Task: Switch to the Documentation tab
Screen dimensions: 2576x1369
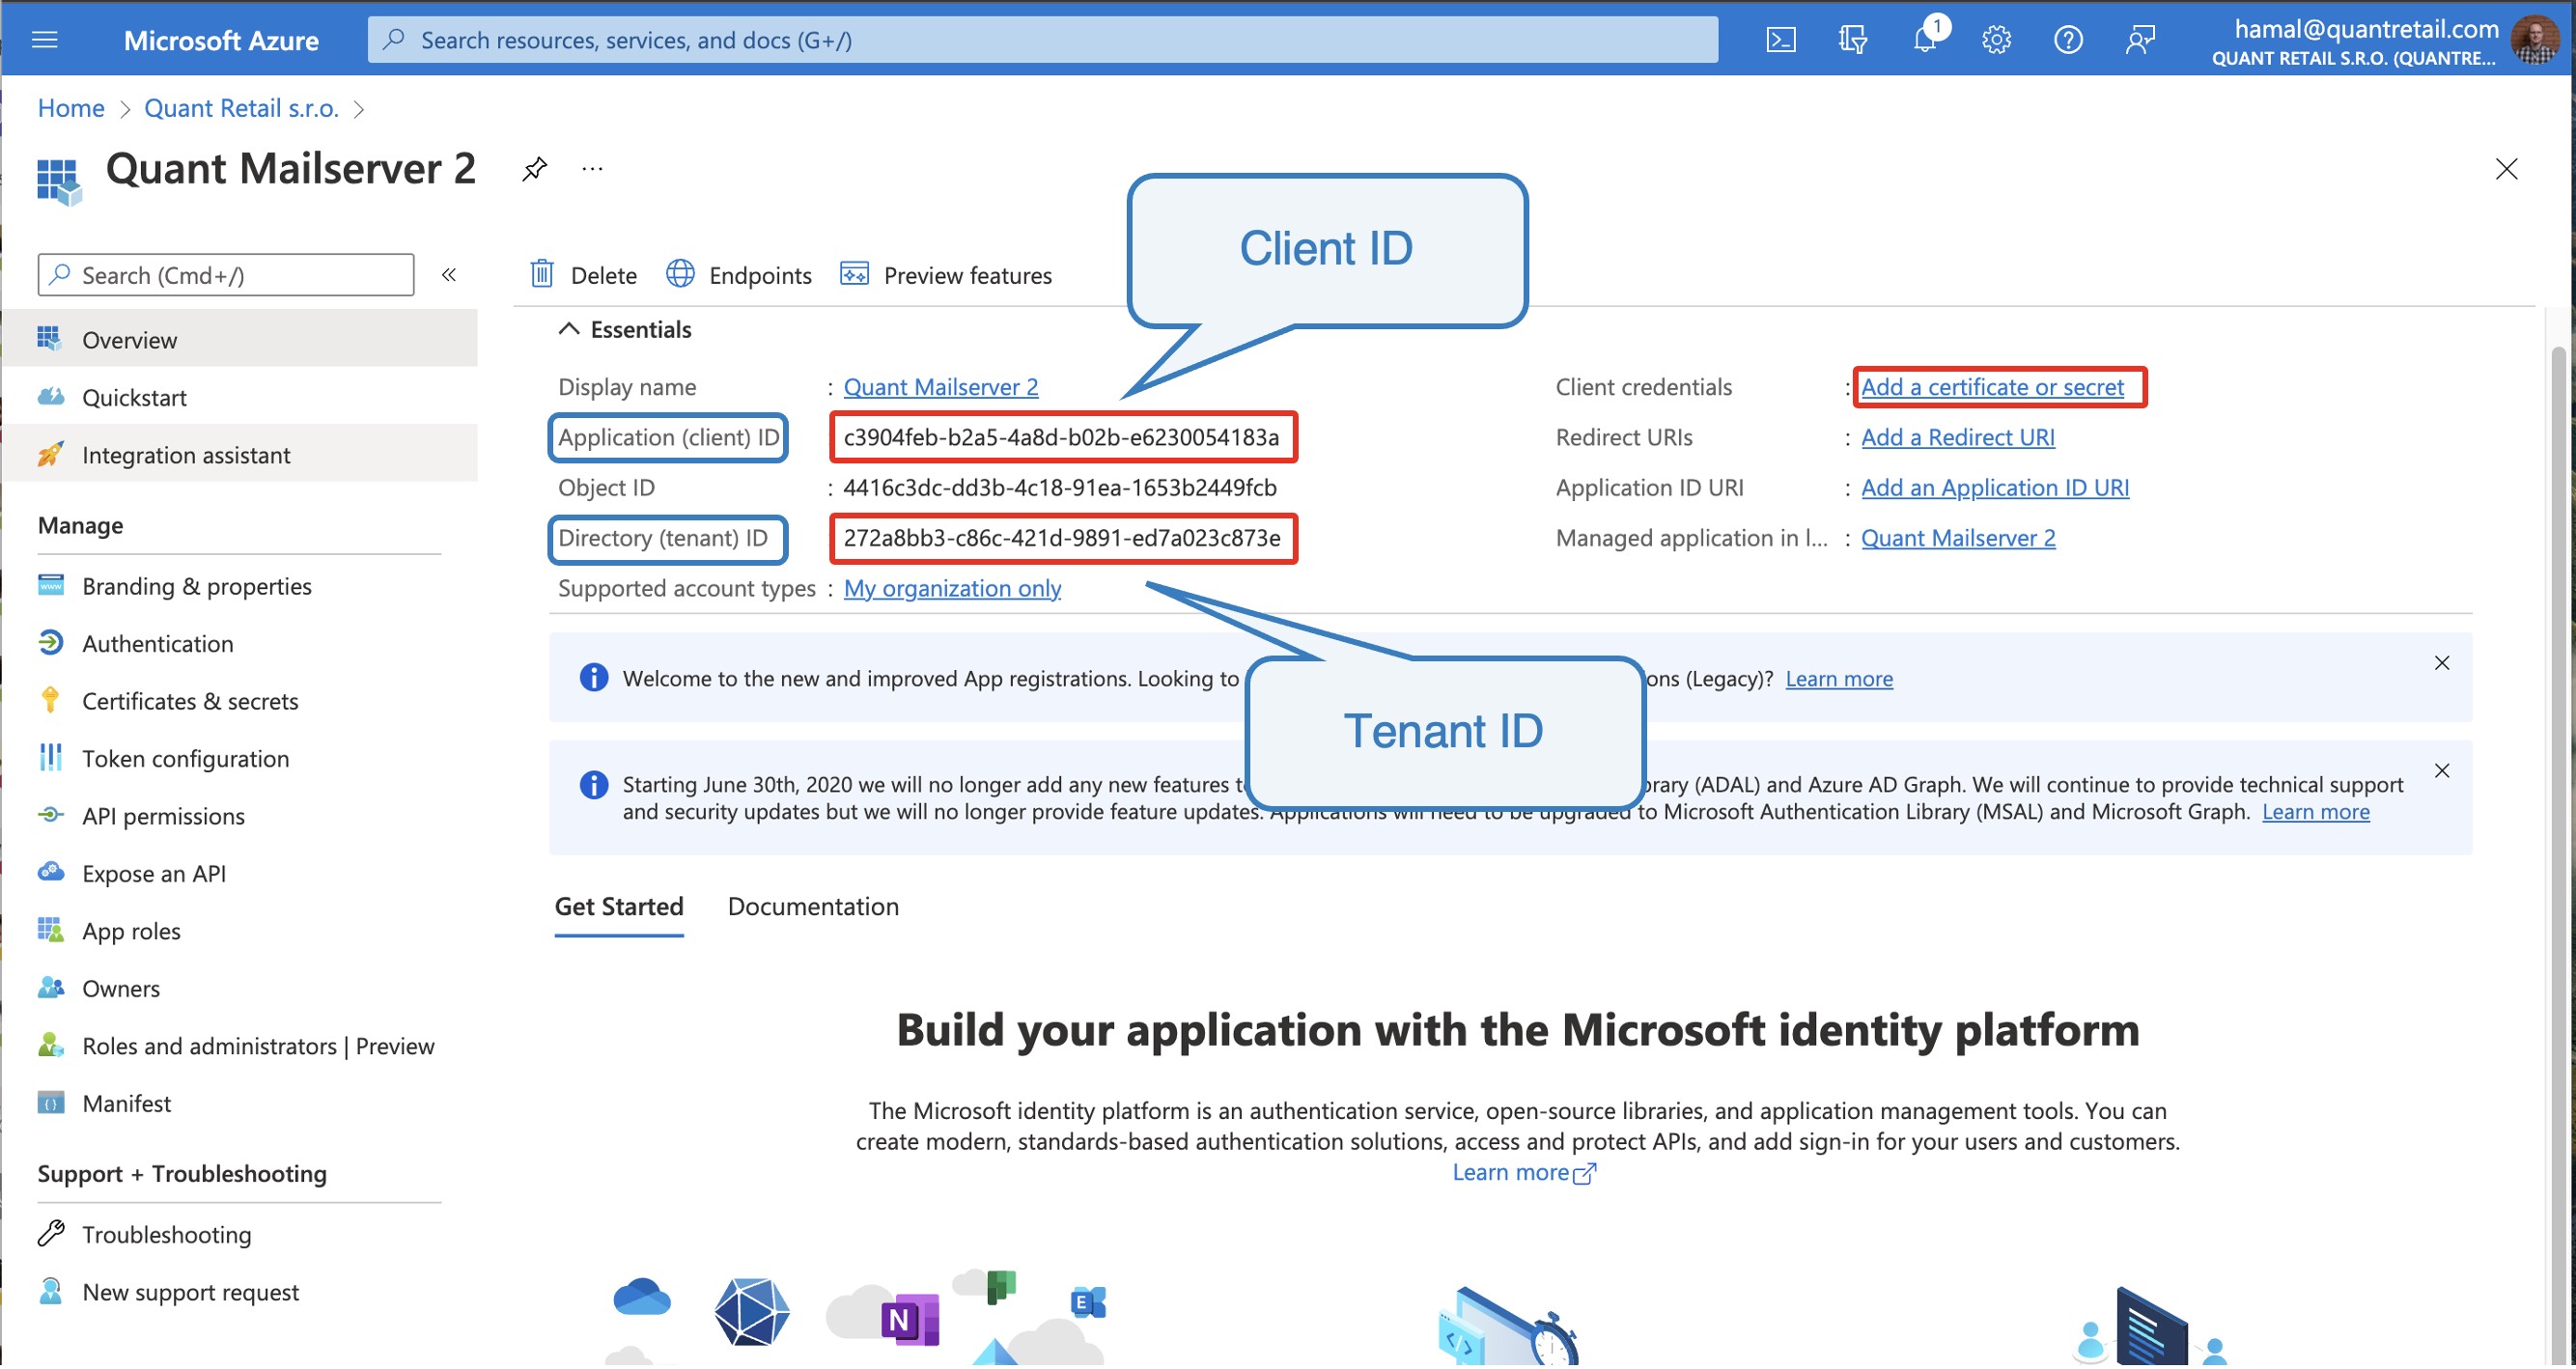Action: tap(813, 907)
